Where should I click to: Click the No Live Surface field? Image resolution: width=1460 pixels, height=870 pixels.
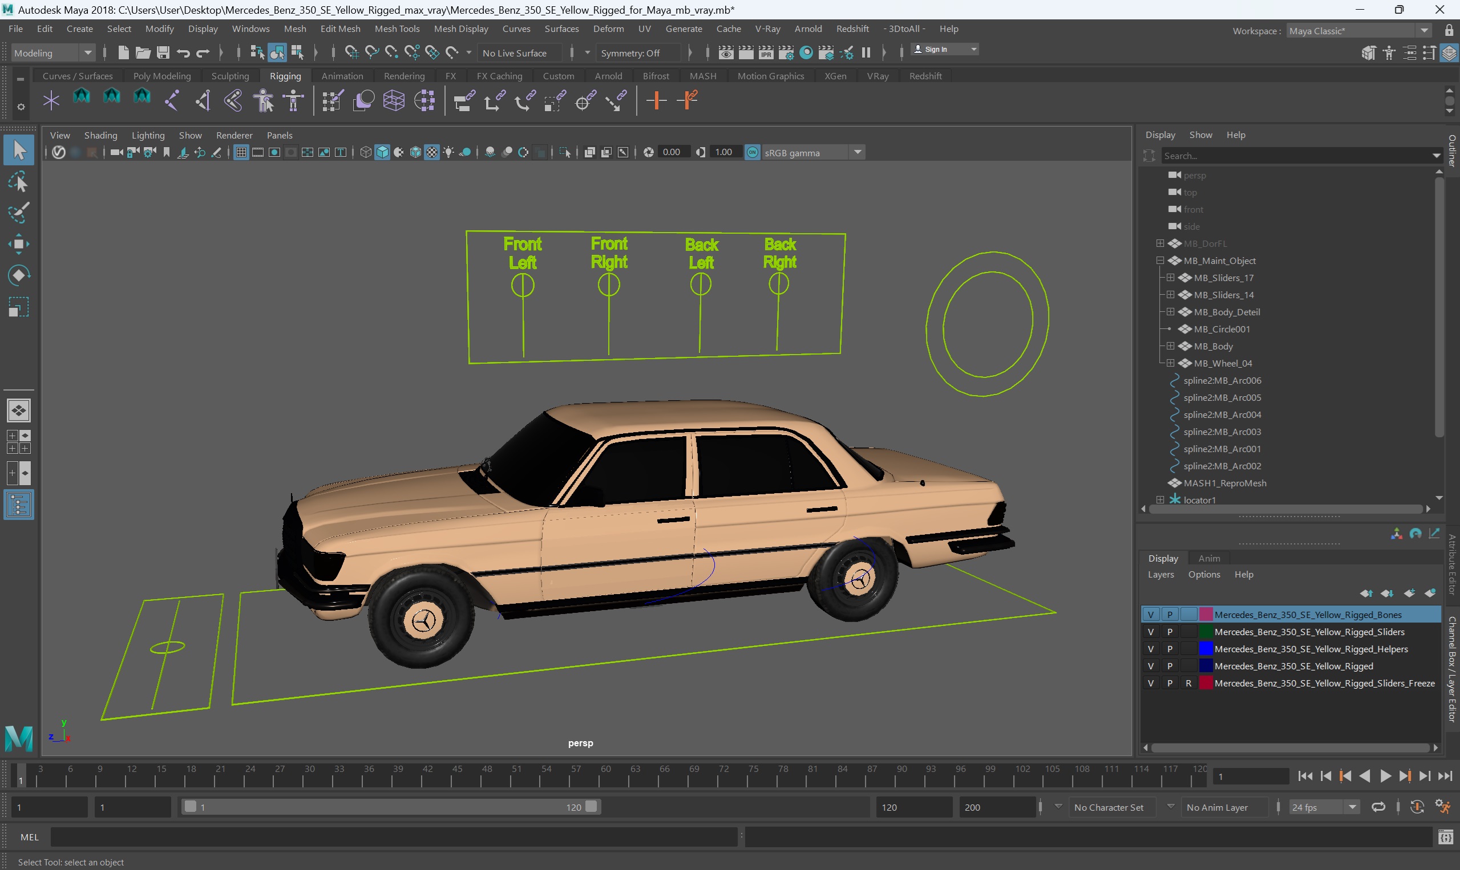[520, 53]
